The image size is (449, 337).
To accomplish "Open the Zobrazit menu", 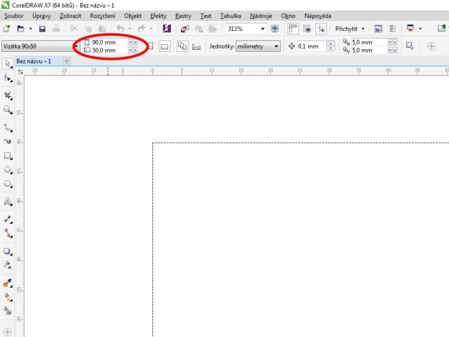I will (70, 16).
